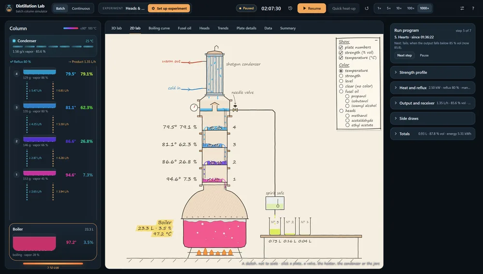Click the heater flames under the boiler
Viewport: 483px width, 274px height.
[215, 252]
